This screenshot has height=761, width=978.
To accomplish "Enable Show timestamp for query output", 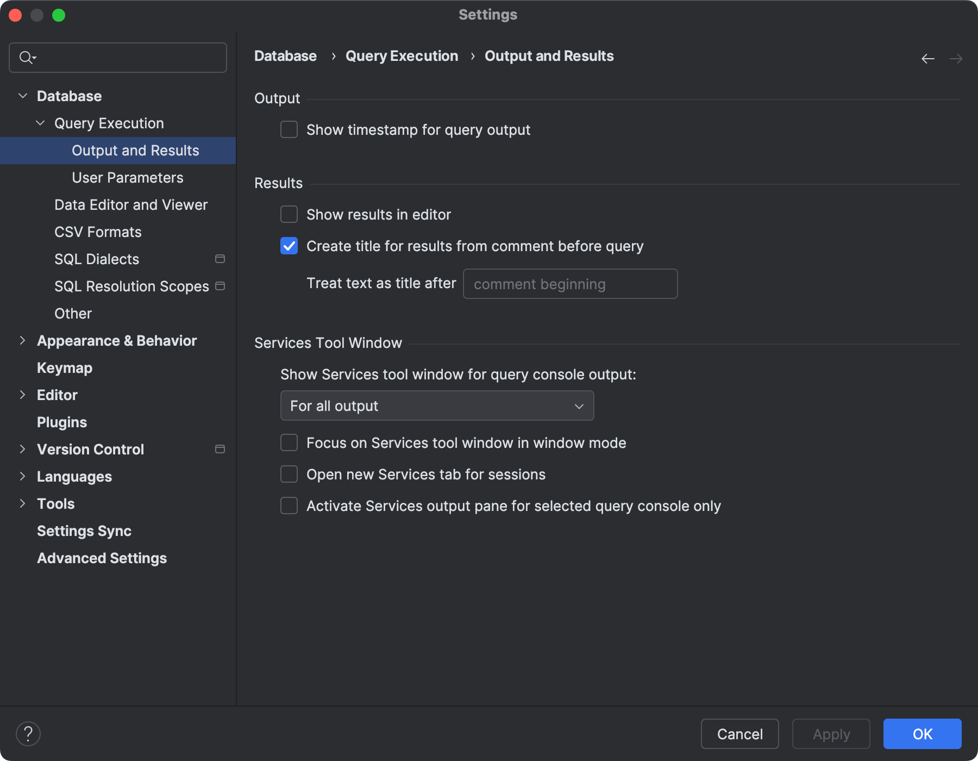I will click(x=289, y=130).
